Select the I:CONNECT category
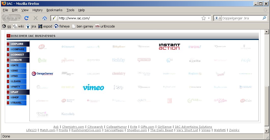The height and width of the screenshot is (140, 270). pos(18,55)
